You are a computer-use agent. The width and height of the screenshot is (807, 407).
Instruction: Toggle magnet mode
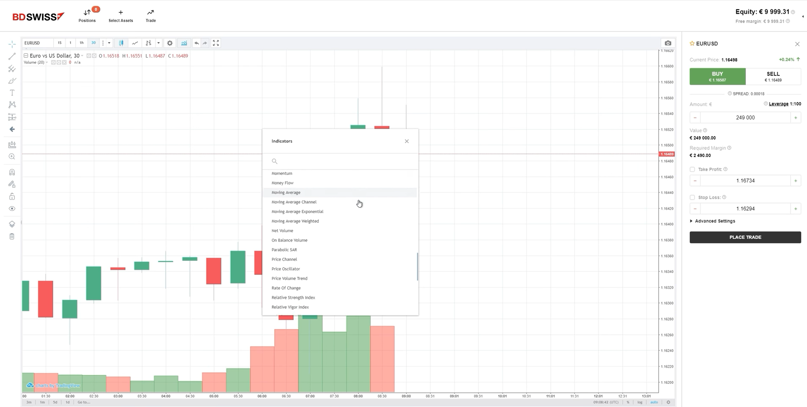[x=12, y=172]
